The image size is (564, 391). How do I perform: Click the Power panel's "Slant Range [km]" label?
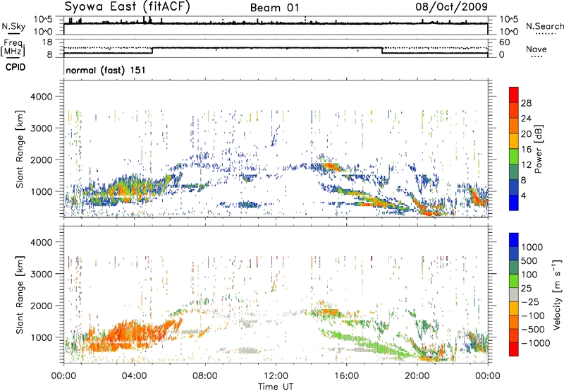coord(20,149)
